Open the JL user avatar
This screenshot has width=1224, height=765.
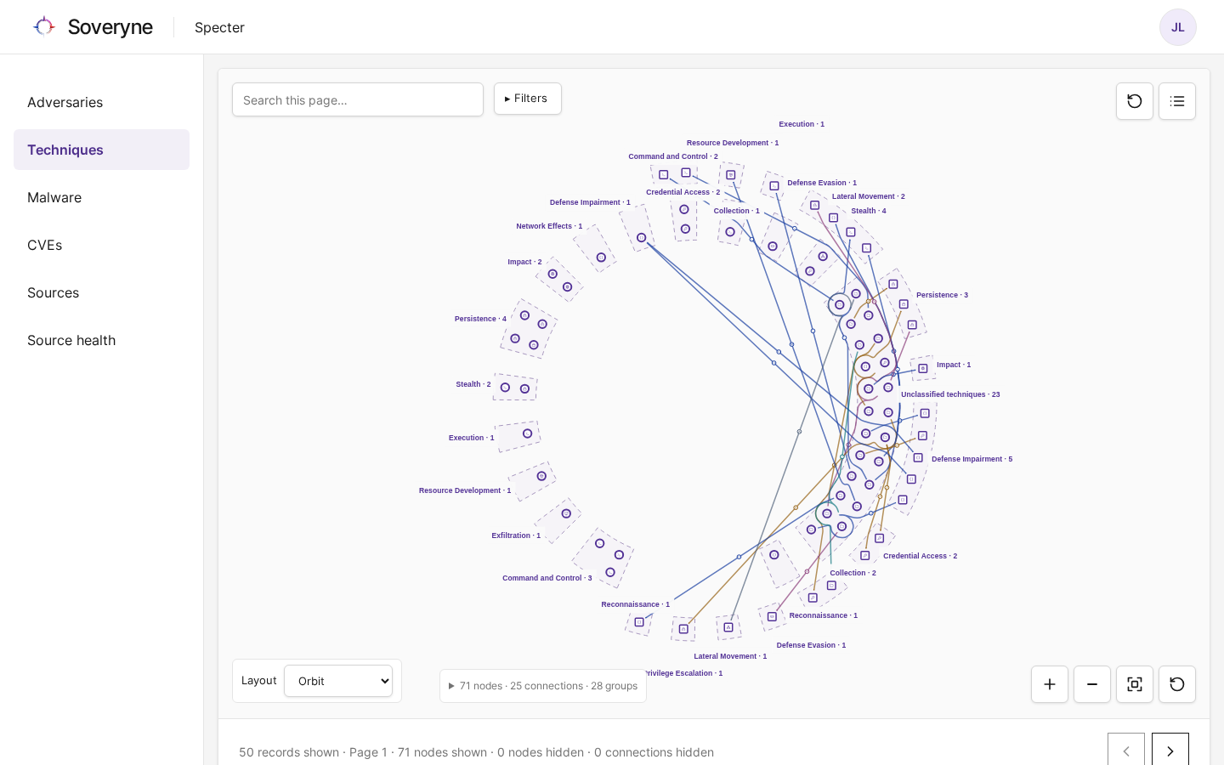tap(1178, 27)
